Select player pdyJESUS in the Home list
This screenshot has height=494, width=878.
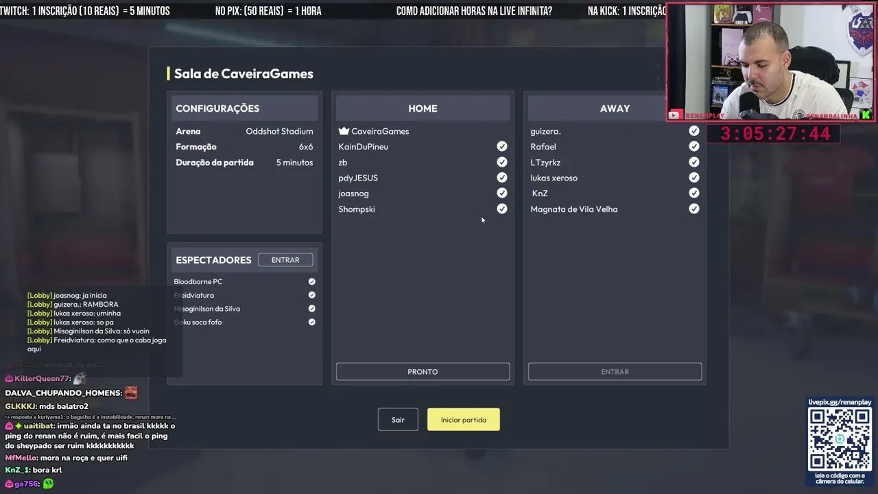click(x=358, y=178)
